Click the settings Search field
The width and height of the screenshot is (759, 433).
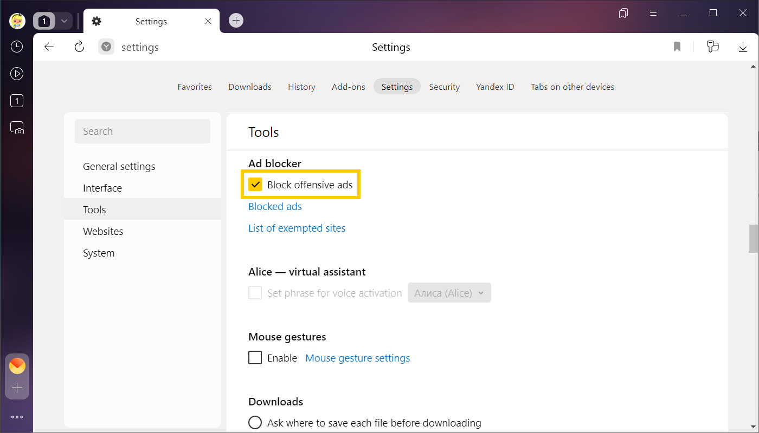point(143,131)
